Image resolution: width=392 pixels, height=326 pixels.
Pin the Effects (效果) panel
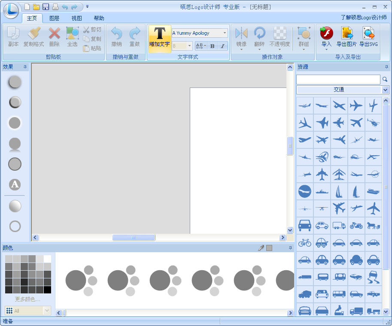(x=25, y=67)
